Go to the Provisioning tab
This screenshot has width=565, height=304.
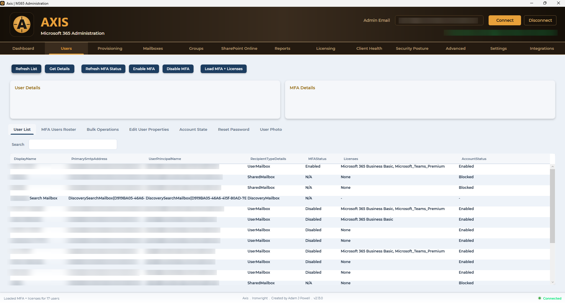110,48
